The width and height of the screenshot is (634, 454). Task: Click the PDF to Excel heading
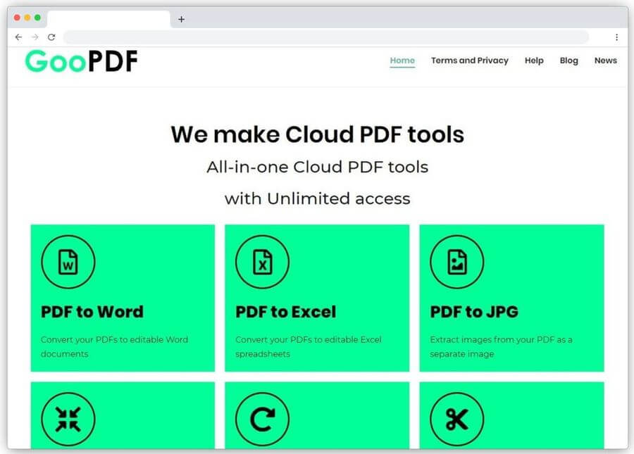[x=286, y=312]
